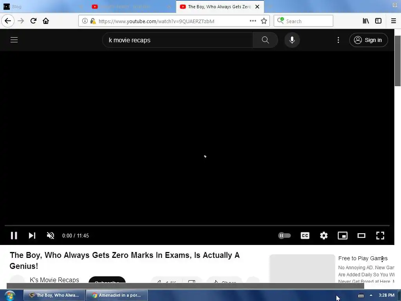Open ad options three-dot menu

pos(382,259)
